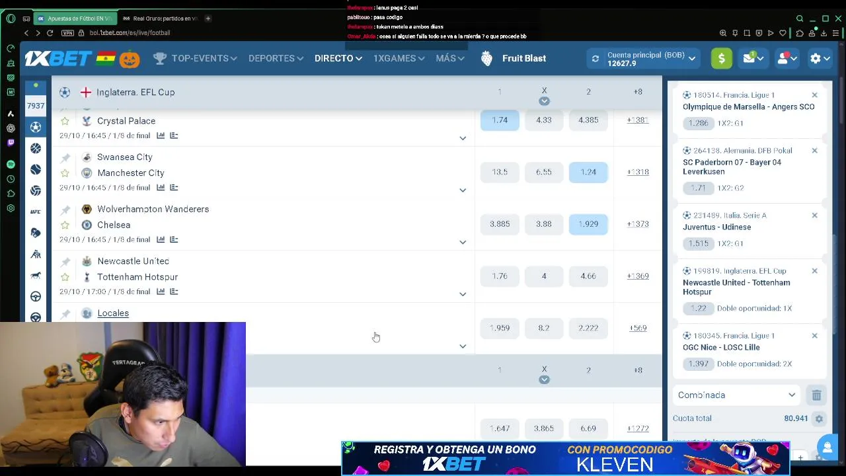Open Newcastle vs Tottenham statistics chart icon
This screenshot has height=476, width=846.
coord(161,292)
